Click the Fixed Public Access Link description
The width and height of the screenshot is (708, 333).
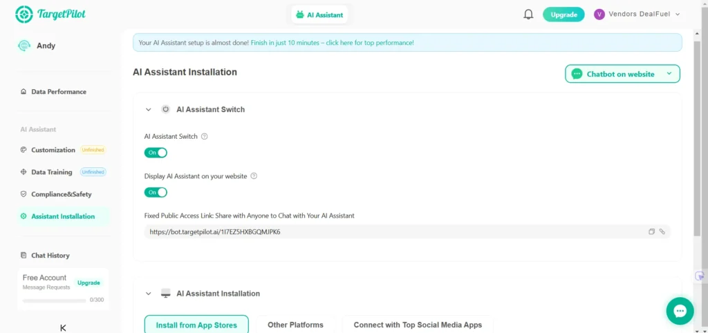click(x=249, y=216)
